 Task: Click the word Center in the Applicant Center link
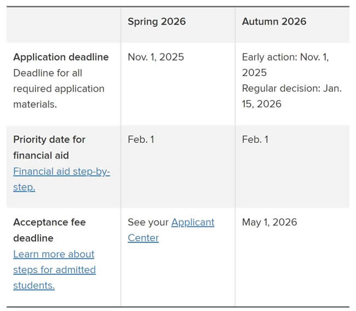pos(143,238)
